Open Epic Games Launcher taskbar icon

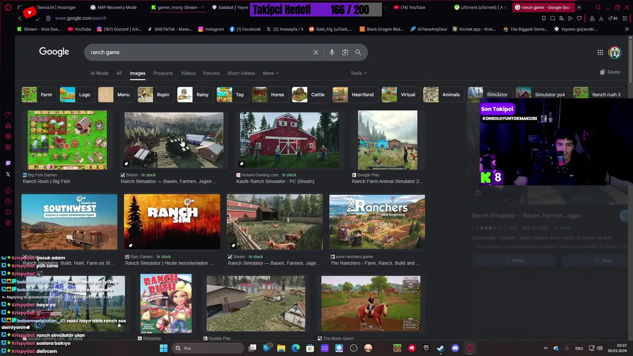coord(426,348)
